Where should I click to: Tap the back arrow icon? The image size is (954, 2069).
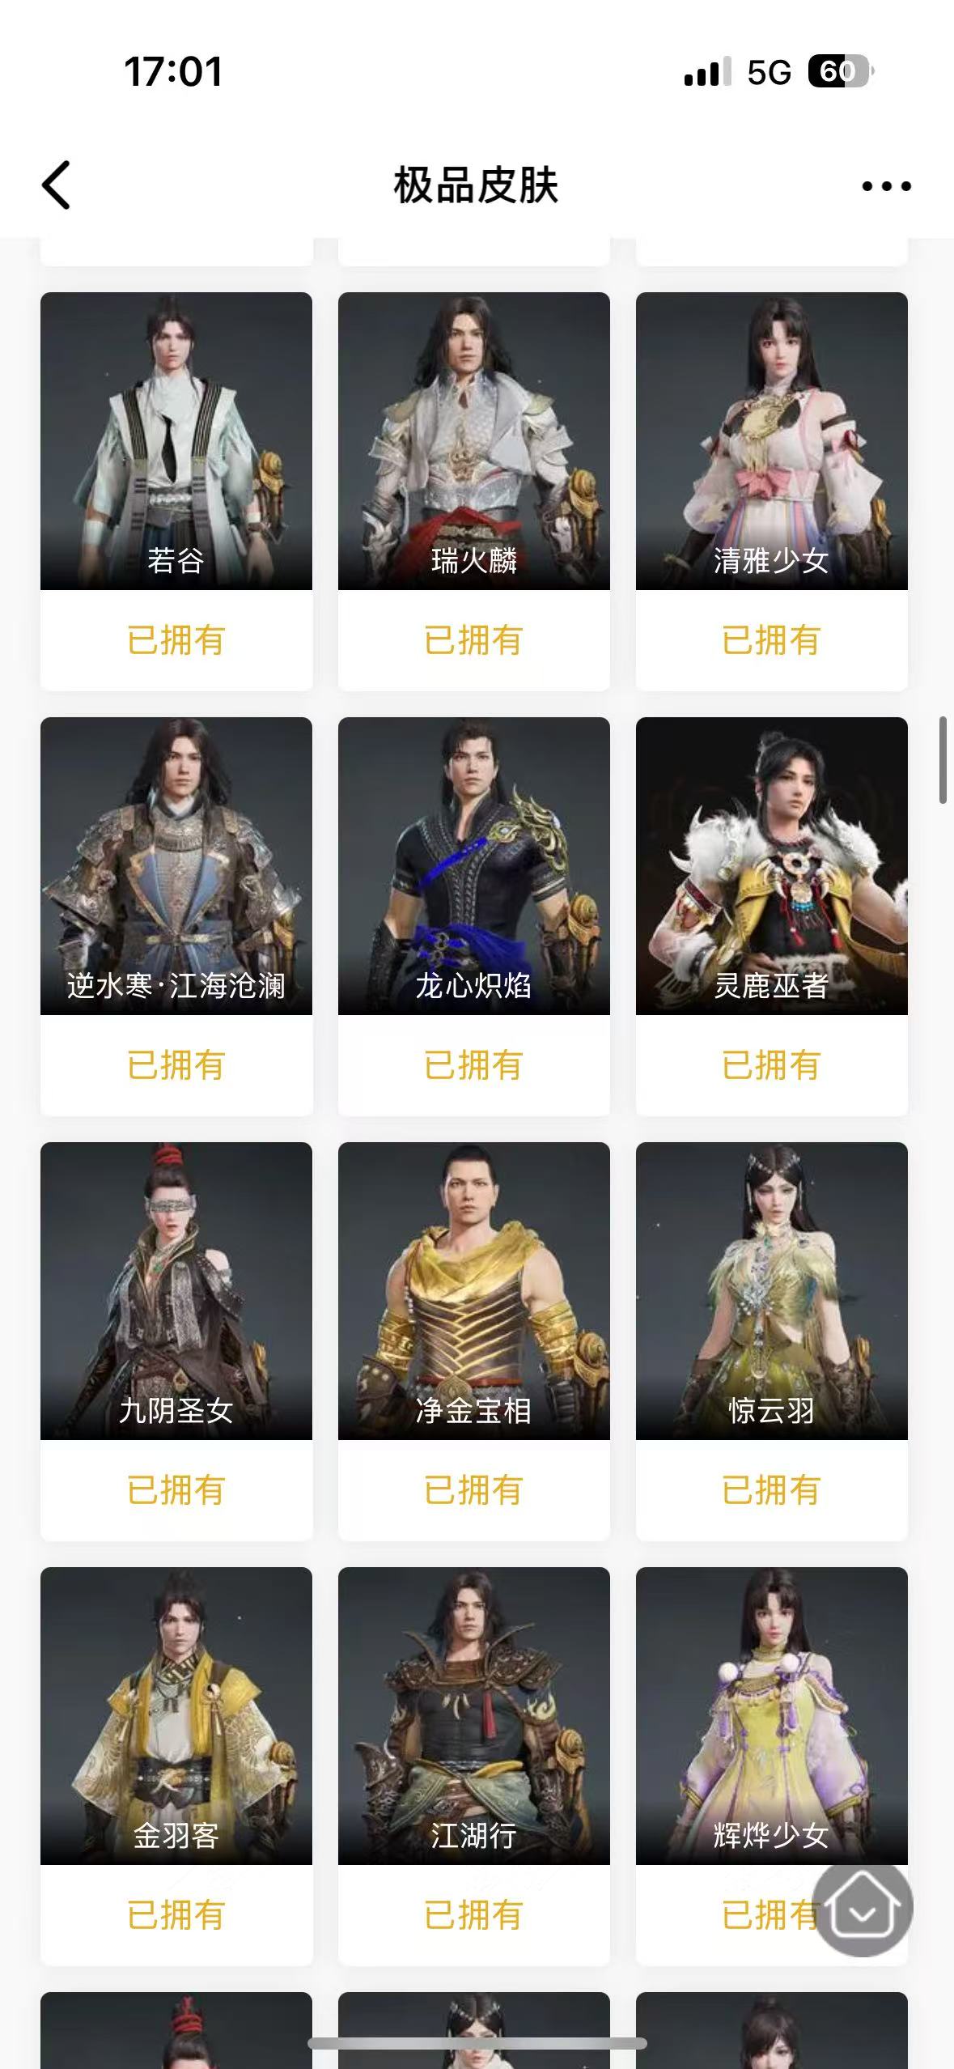pyautogui.click(x=56, y=185)
